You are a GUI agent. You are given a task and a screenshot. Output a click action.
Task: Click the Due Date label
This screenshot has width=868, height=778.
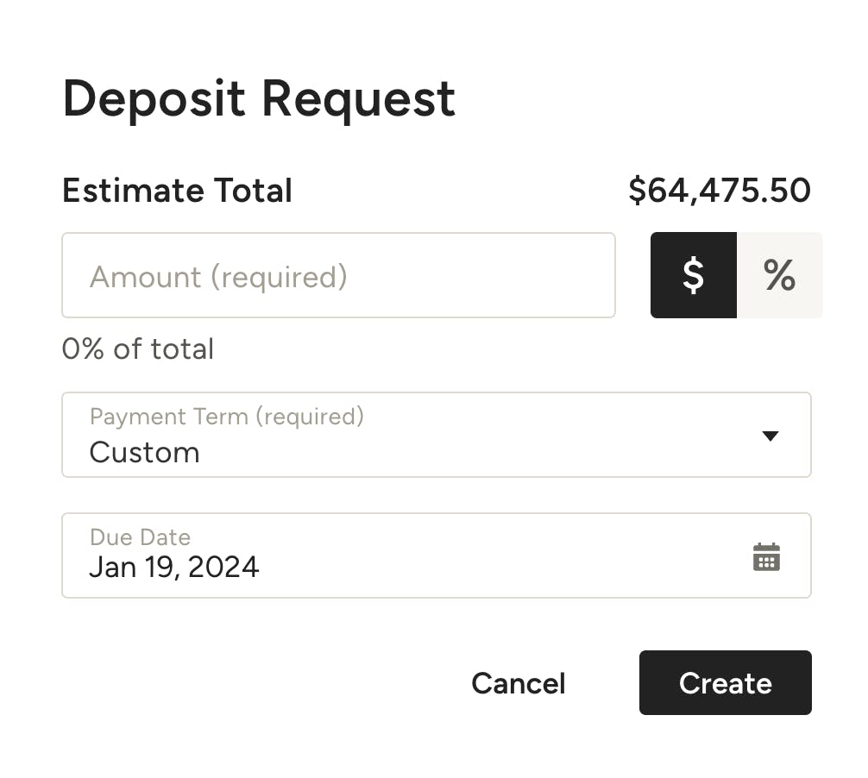coord(140,537)
